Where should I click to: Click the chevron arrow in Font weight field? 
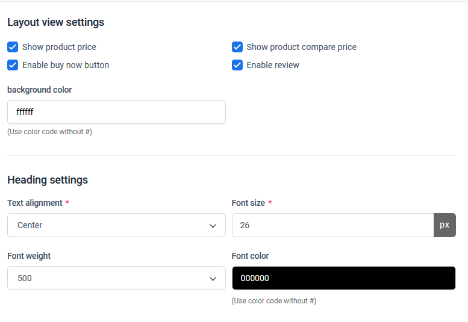(213, 279)
